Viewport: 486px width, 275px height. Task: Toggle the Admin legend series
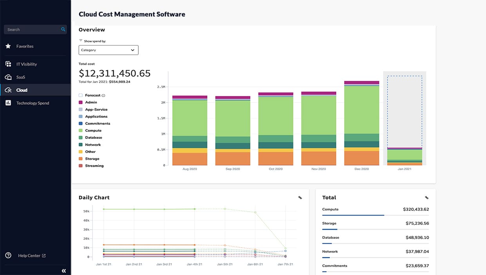[88, 102]
